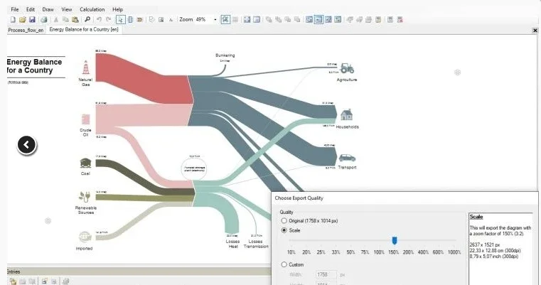Select the Coal wagon icon
Viewport: 541px width, 285px height.
(85, 163)
